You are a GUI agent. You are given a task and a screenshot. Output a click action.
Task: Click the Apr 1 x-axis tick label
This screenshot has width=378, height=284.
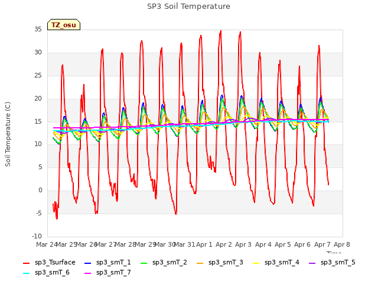pyautogui.click(x=204, y=244)
